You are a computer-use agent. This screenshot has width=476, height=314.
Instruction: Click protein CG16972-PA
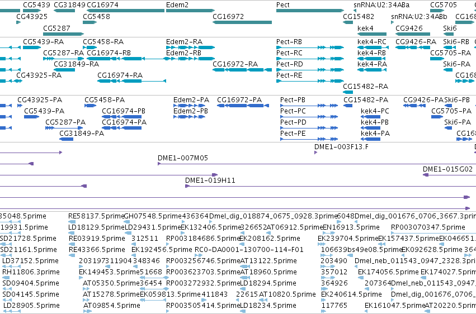(x=243, y=106)
